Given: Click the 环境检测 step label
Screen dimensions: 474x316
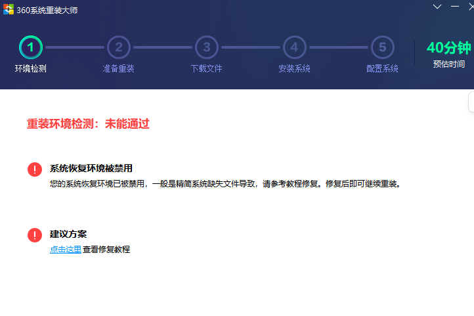Looking at the screenshot, I should click(x=31, y=68).
